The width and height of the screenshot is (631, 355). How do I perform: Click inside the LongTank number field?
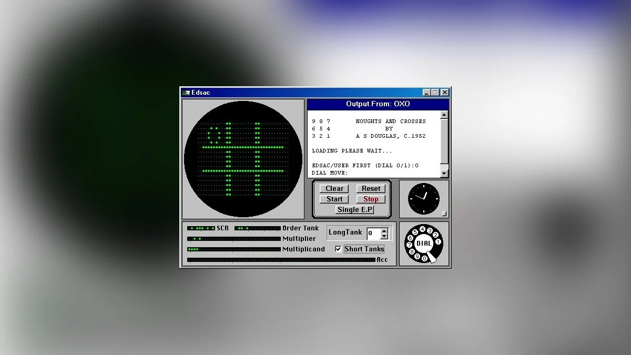click(373, 233)
